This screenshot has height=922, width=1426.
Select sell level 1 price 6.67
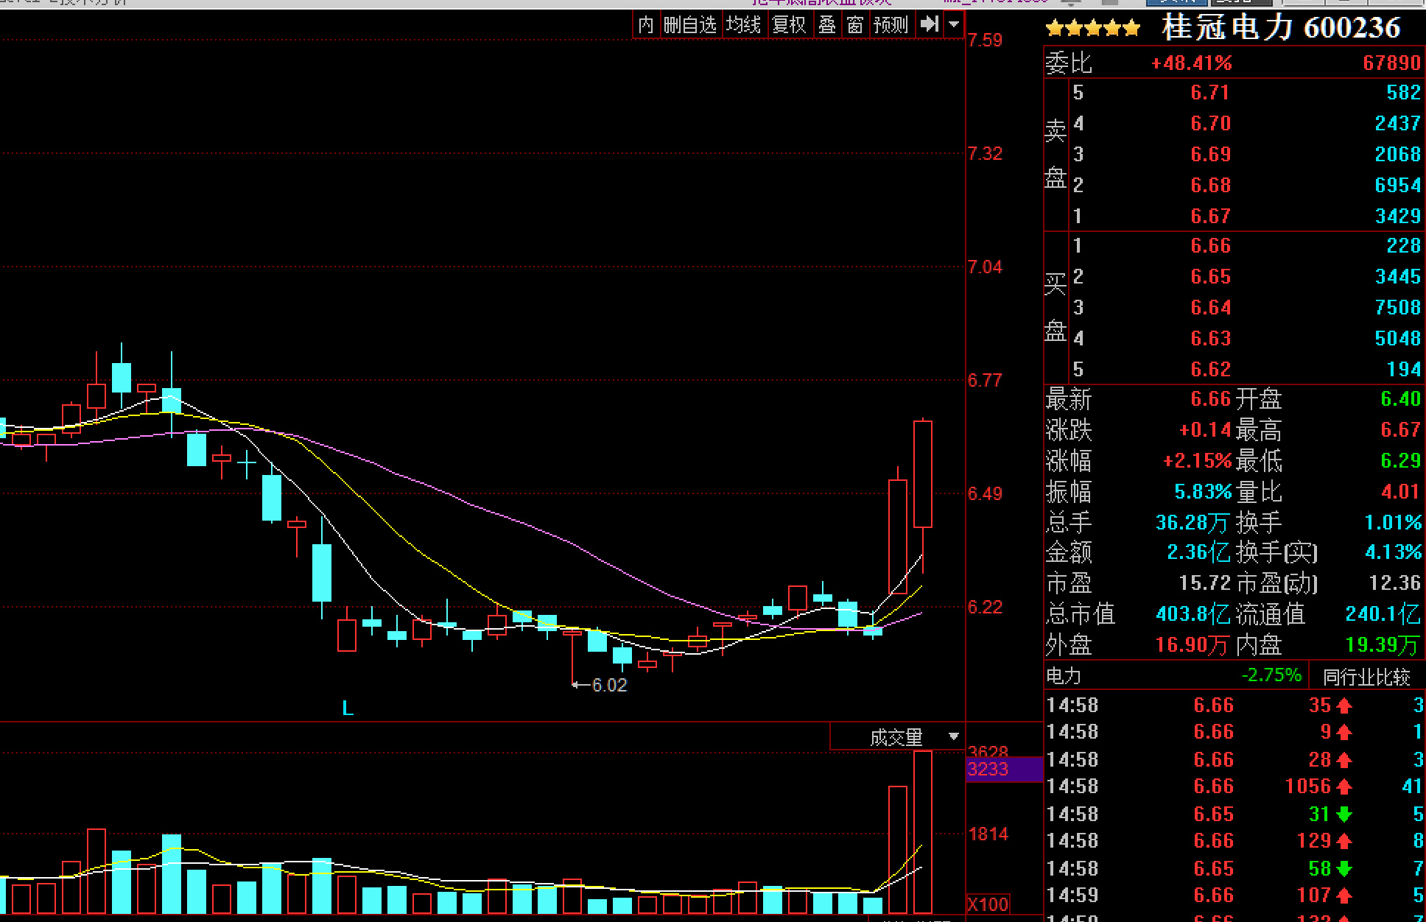point(1210,217)
